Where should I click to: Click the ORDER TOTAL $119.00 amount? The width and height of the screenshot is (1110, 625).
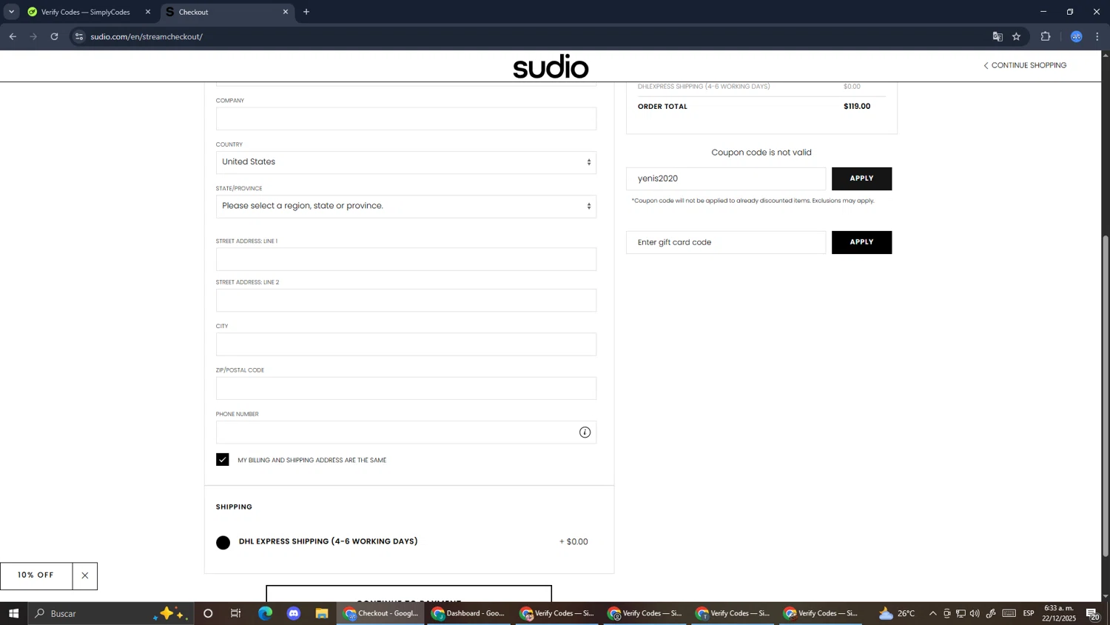857,107
